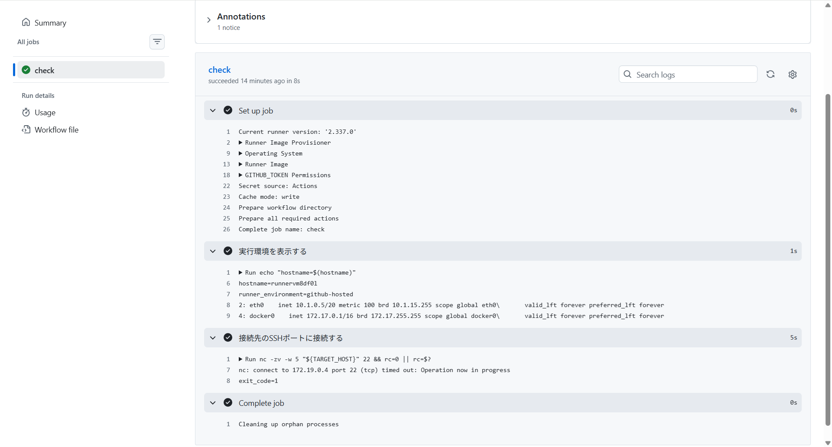Click the magnifier icon in Search logs
832x447 pixels.
(627, 74)
